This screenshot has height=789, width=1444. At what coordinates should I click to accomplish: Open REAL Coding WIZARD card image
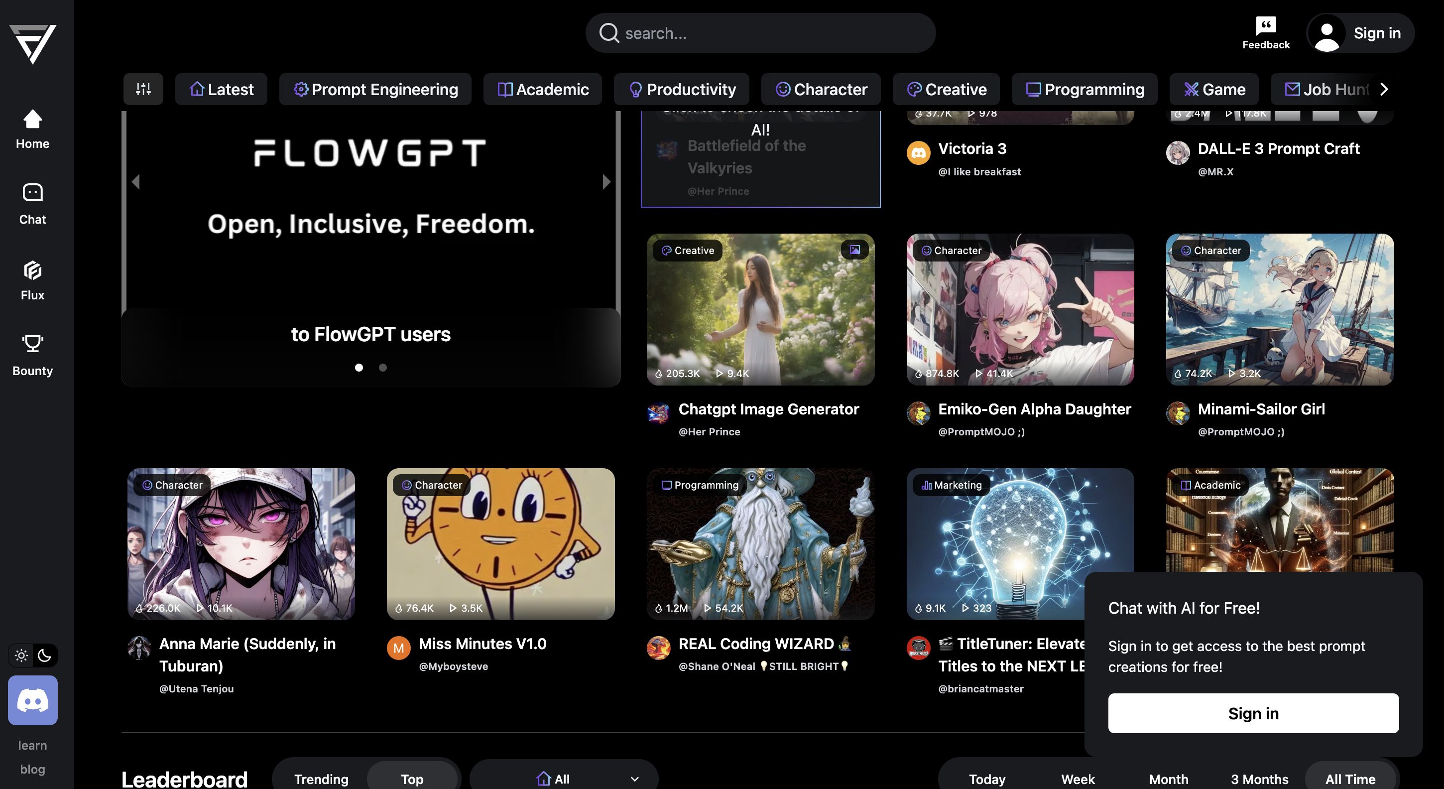point(760,544)
